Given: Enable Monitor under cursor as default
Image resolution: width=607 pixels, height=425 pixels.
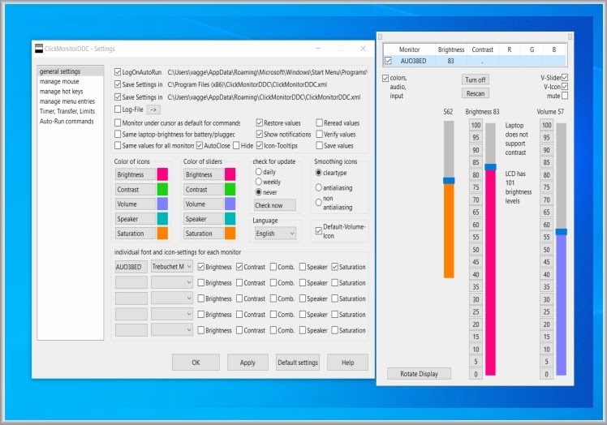Looking at the screenshot, I should point(118,122).
